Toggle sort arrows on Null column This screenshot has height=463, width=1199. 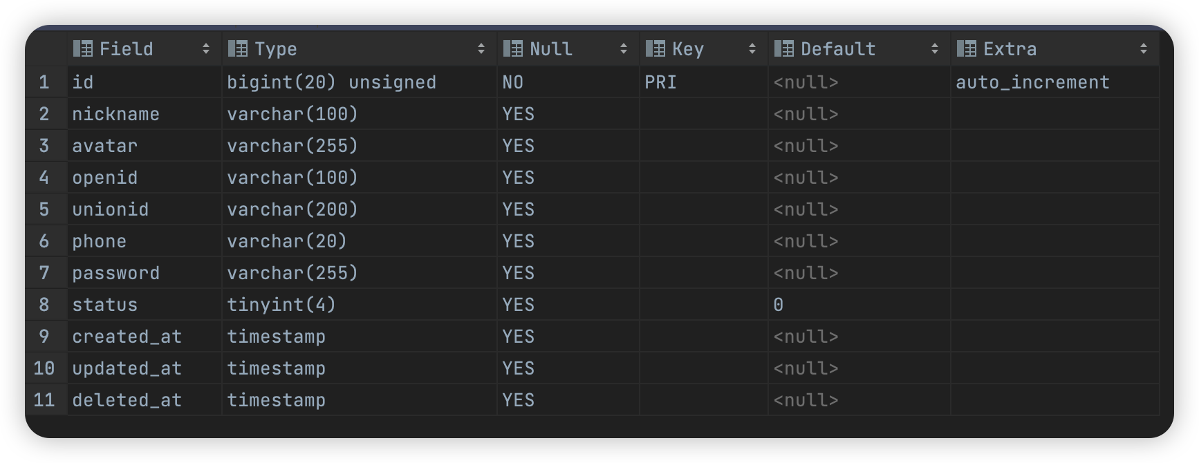[x=624, y=48]
